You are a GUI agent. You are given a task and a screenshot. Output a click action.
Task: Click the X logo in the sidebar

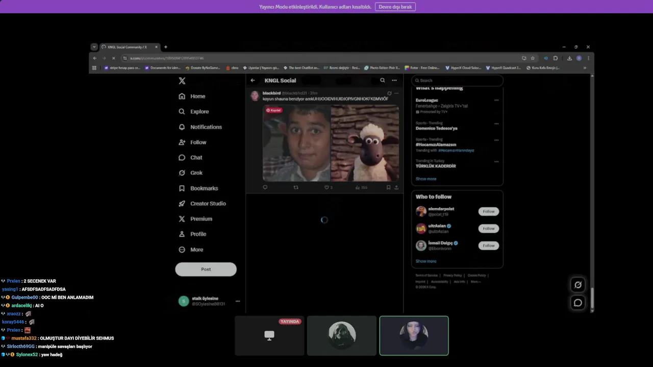point(182,81)
